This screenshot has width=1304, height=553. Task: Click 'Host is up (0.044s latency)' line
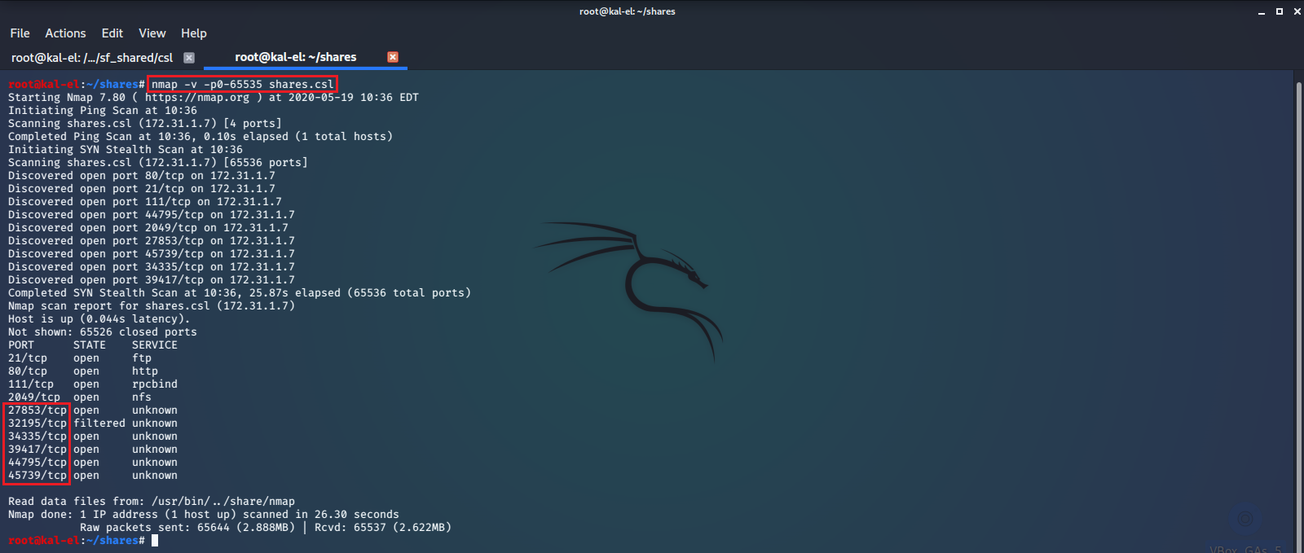click(x=99, y=318)
